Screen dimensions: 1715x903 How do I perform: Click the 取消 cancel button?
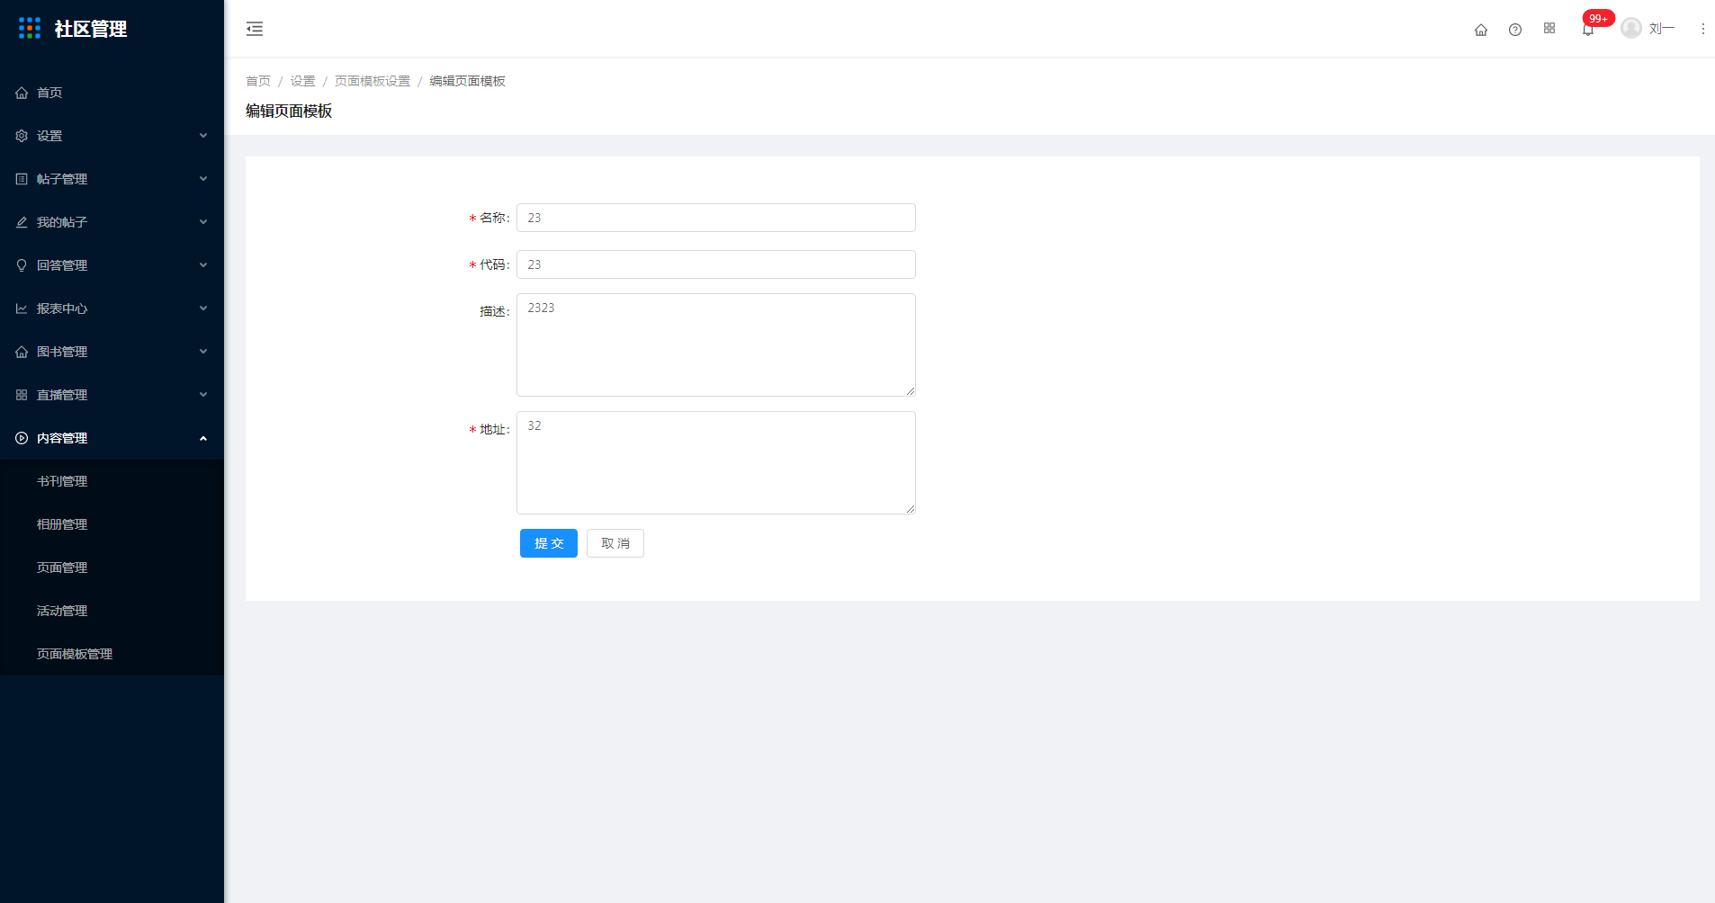(x=615, y=543)
